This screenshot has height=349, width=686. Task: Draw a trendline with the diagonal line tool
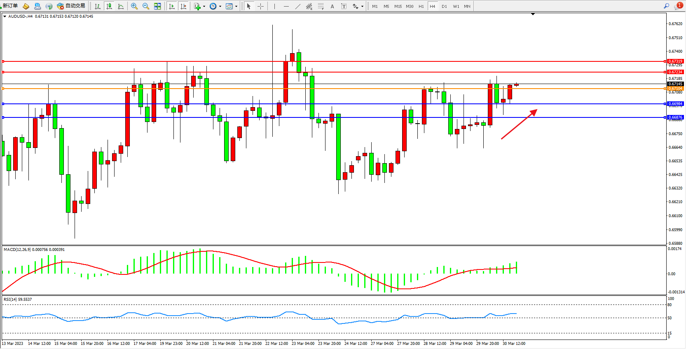click(297, 6)
